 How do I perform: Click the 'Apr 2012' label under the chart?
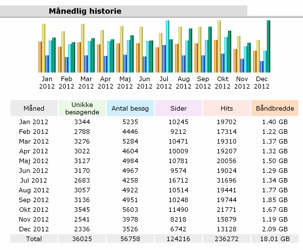[106, 83]
